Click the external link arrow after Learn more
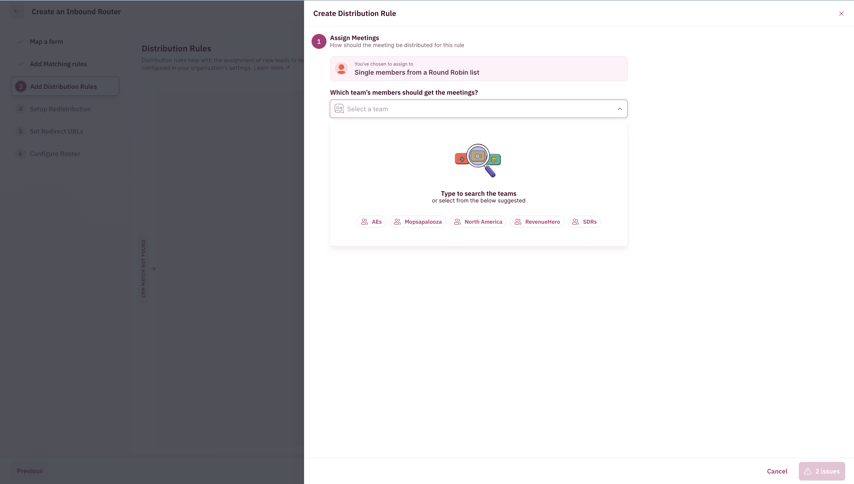 pos(288,68)
